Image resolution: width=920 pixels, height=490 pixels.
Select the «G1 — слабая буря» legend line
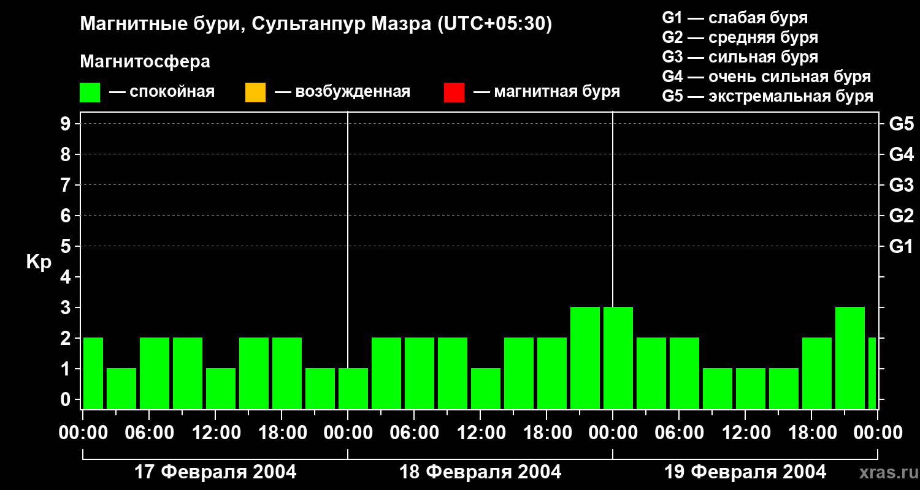click(735, 18)
